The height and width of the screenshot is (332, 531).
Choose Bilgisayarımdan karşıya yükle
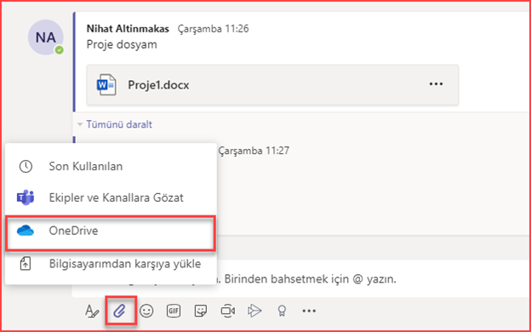pyautogui.click(x=111, y=264)
